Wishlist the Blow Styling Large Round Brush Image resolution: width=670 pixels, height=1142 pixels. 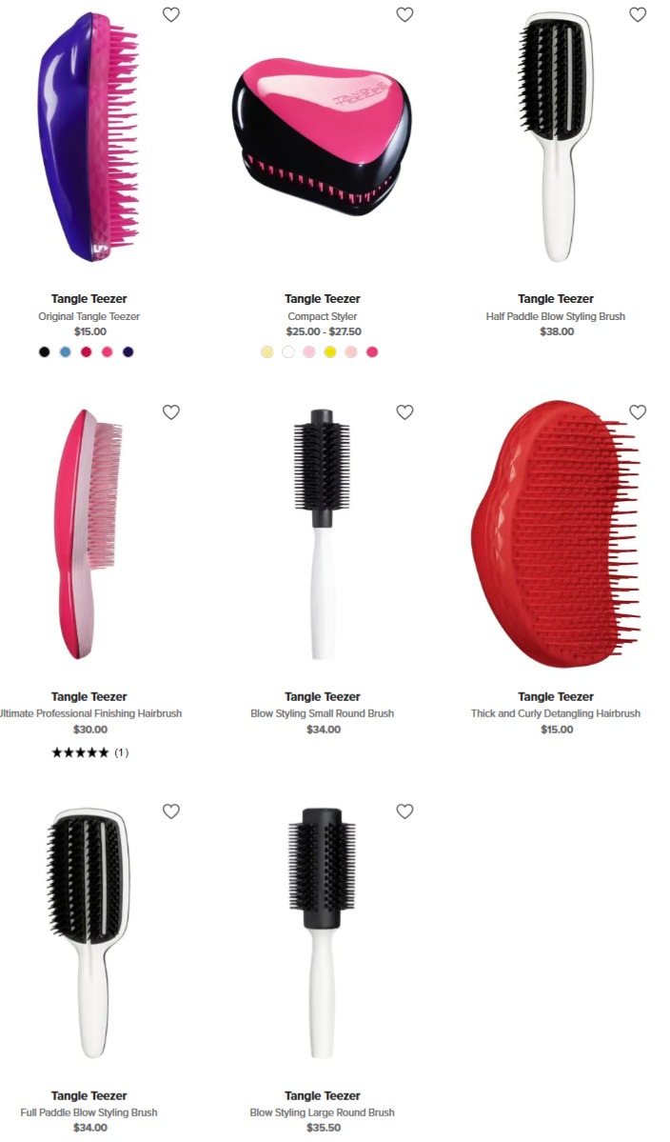404,811
